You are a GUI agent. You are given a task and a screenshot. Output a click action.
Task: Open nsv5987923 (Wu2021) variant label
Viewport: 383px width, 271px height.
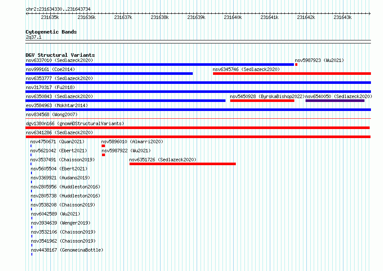click(x=319, y=60)
